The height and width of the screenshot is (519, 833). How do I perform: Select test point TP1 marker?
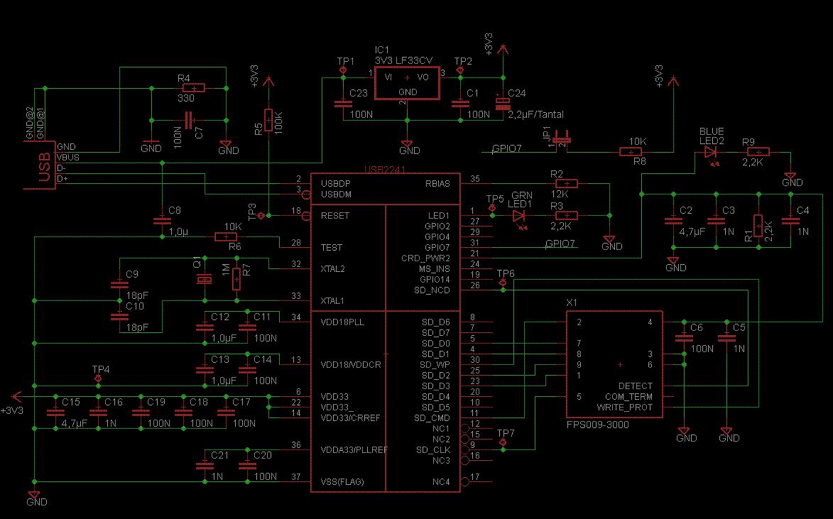(x=343, y=70)
